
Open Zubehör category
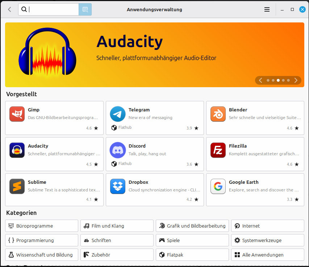coord(117,255)
